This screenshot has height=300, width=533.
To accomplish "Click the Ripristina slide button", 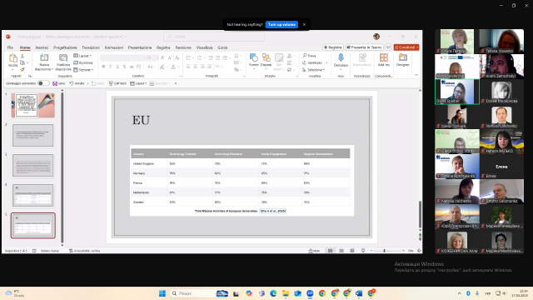I will point(83,62).
